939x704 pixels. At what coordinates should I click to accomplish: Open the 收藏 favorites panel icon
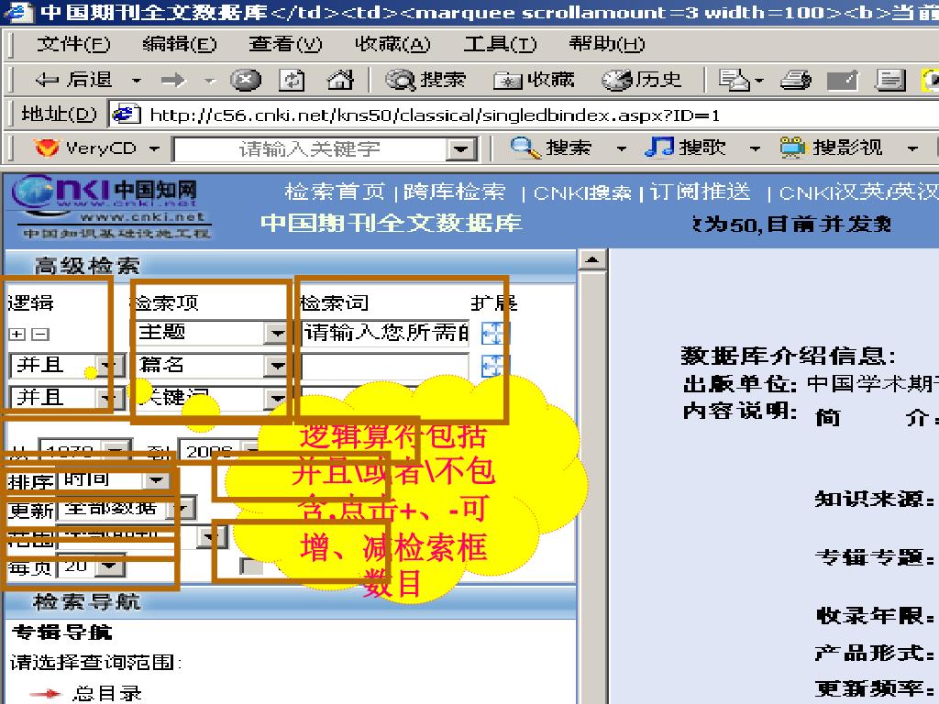coord(507,81)
